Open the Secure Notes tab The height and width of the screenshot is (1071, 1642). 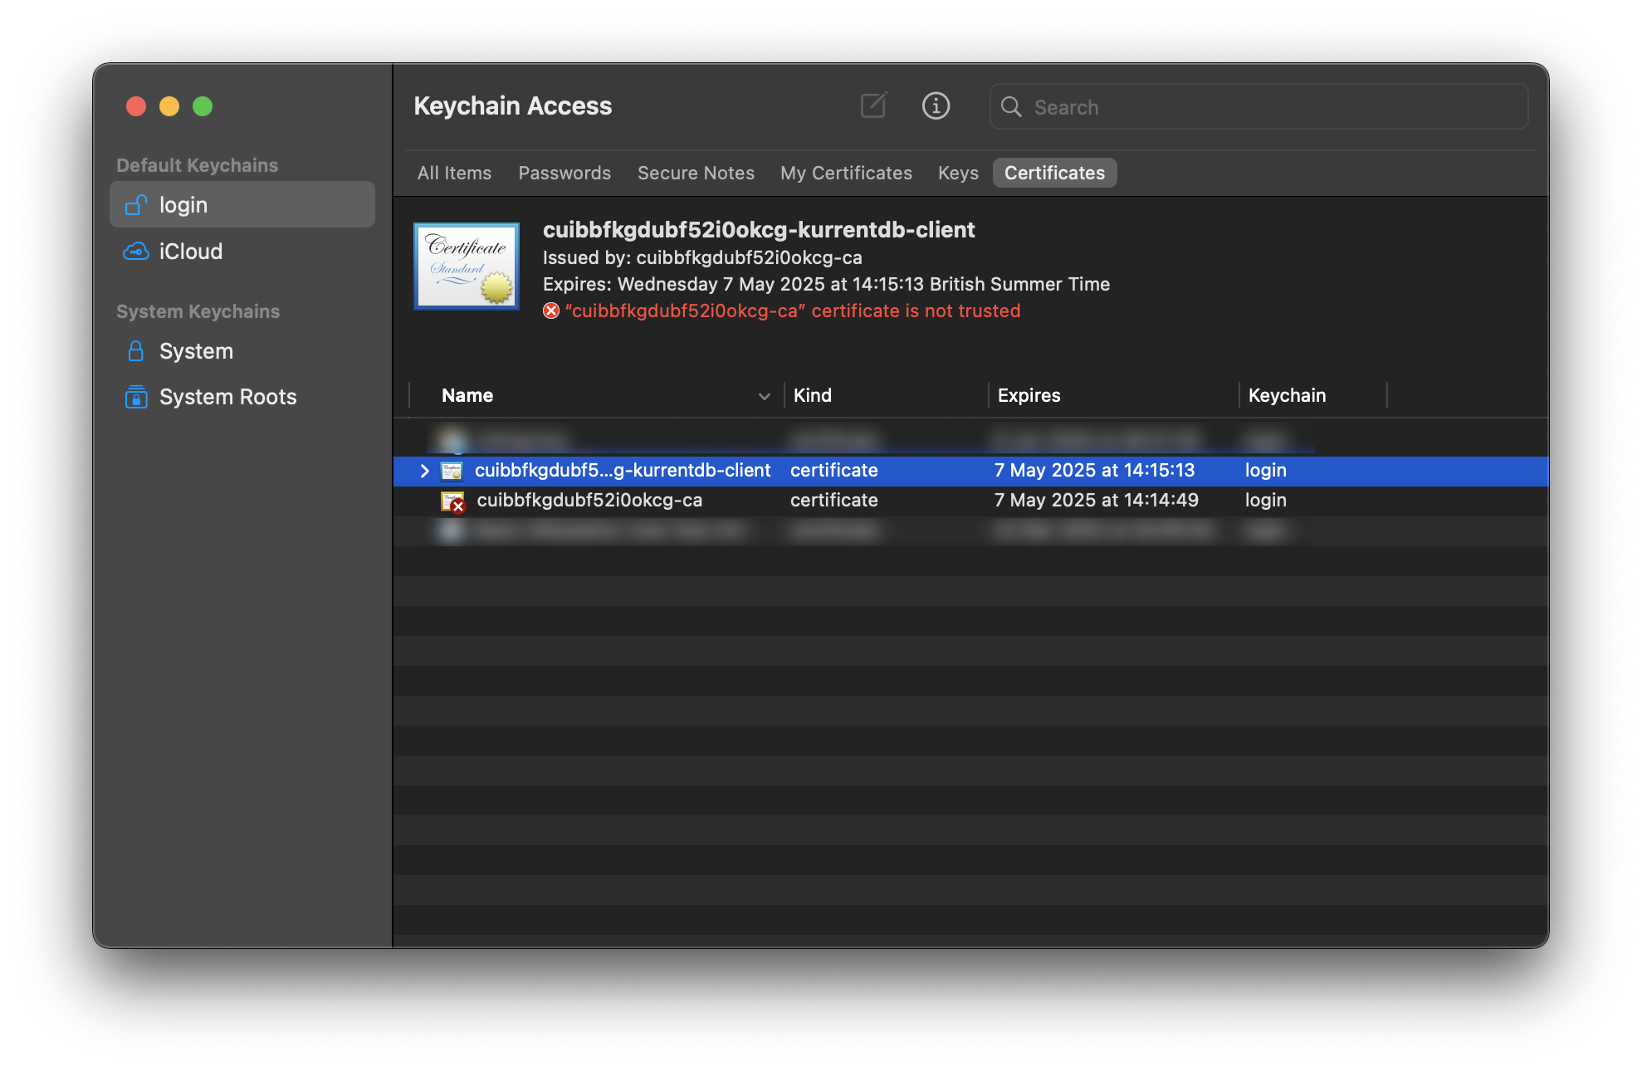[696, 173]
